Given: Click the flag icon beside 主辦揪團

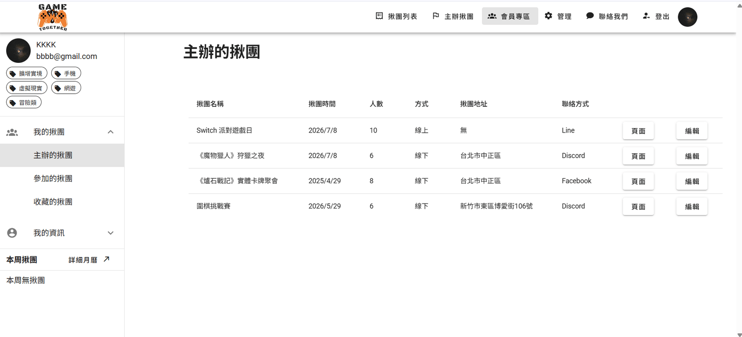Looking at the screenshot, I should (x=436, y=16).
